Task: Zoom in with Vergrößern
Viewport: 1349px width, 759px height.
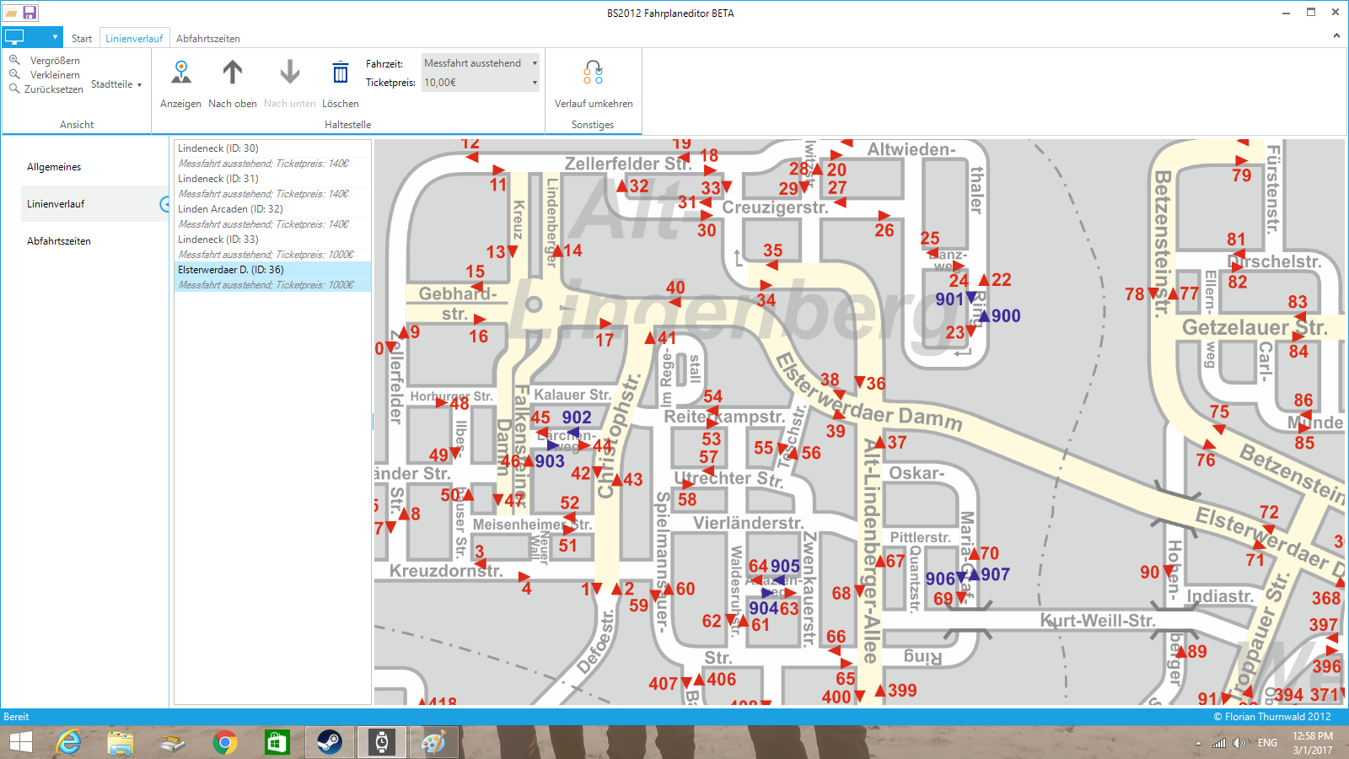Action: (45, 61)
